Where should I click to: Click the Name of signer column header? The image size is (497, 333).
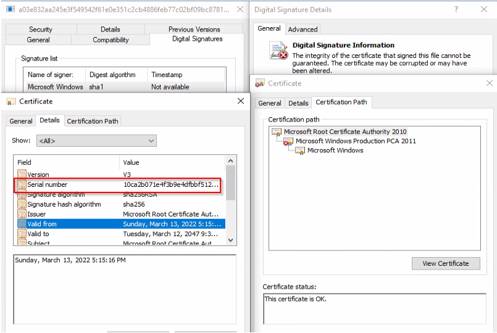(x=54, y=75)
